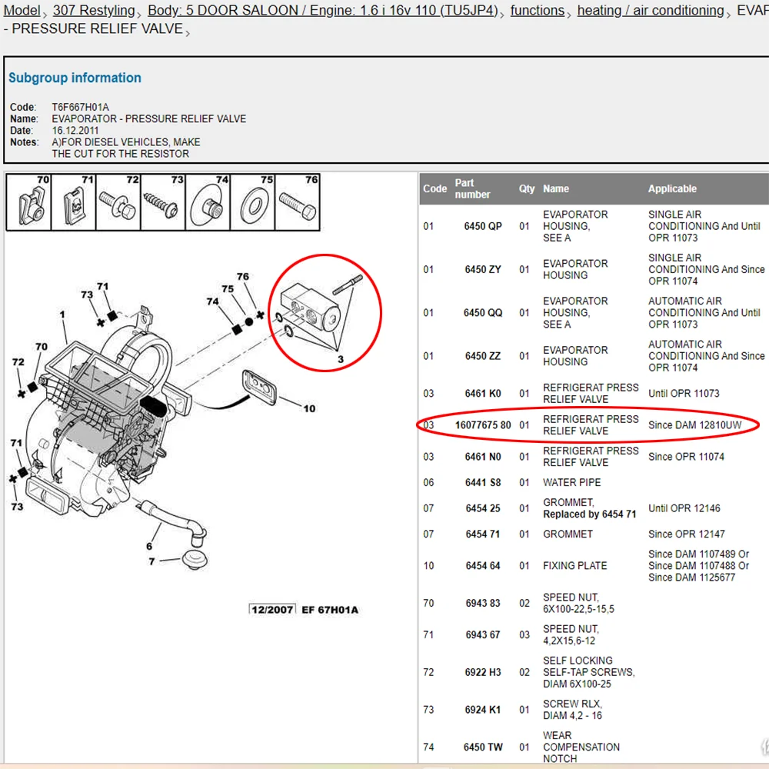
Task: Open heating / air conditioning breadcrumb link
Action: click(651, 10)
